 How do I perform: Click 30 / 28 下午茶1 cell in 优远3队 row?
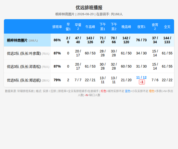tap(103, 66)
